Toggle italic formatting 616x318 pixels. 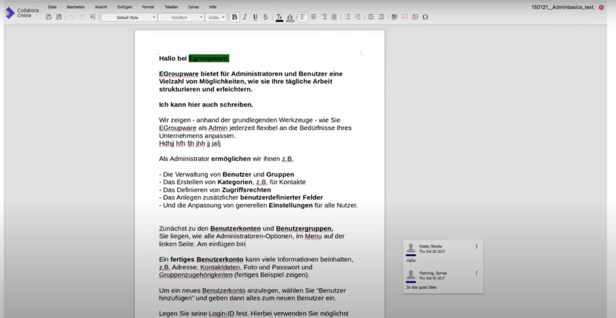(245, 17)
